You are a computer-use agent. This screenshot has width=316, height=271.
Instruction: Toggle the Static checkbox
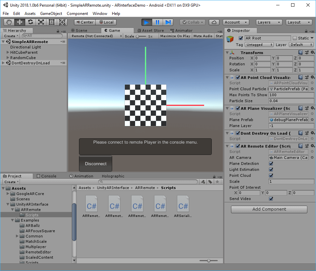[295, 38]
